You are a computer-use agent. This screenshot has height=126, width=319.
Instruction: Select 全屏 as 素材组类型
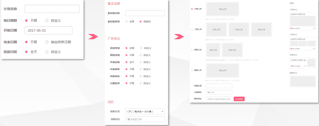(126, 22)
